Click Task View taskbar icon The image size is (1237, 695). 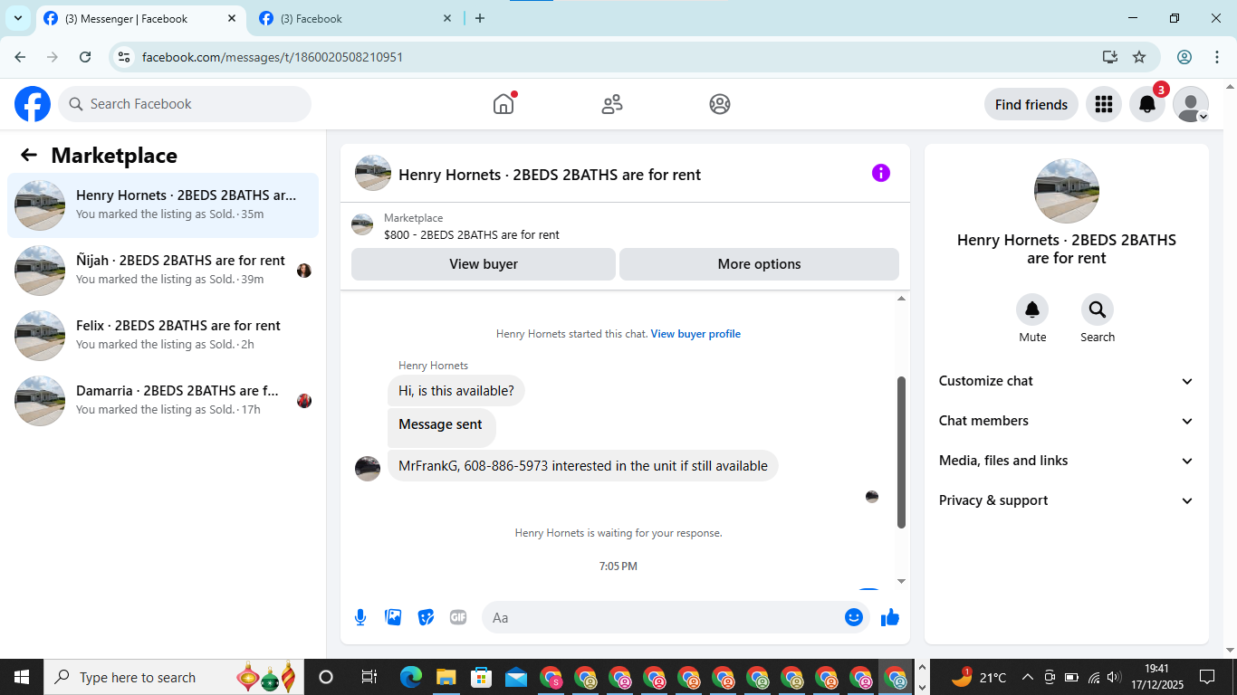point(369,677)
